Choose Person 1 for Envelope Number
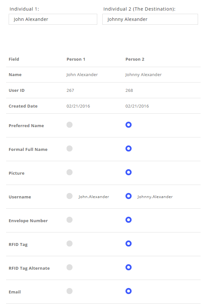 [x=70, y=220]
